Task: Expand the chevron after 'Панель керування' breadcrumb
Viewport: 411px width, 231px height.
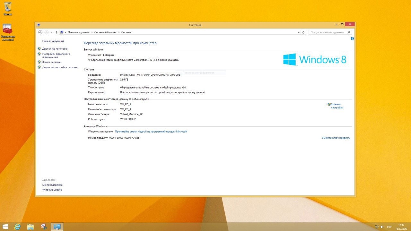Action: (x=92, y=32)
